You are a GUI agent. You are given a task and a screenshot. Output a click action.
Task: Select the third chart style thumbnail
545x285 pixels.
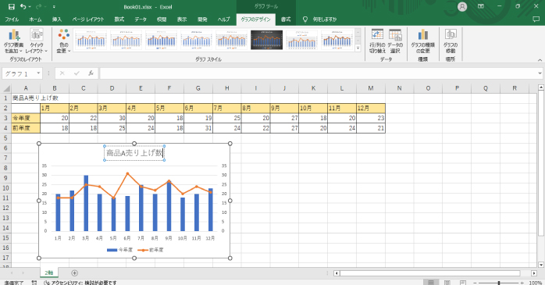click(161, 40)
